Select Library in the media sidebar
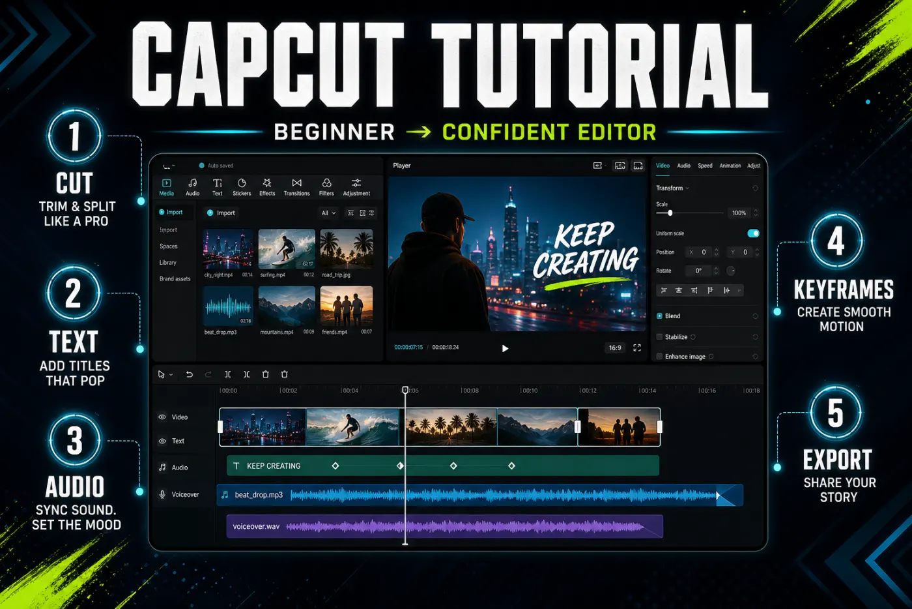 click(x=168, y=263)
